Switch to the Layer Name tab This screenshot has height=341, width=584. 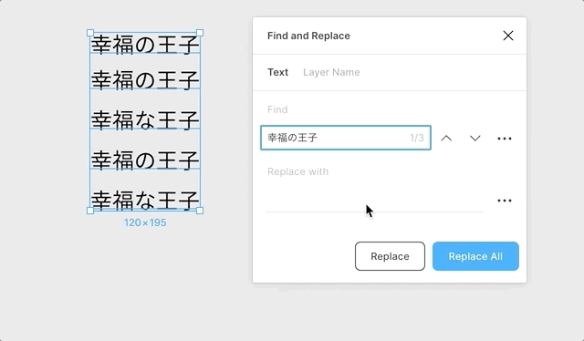click(x=331, y=72)
